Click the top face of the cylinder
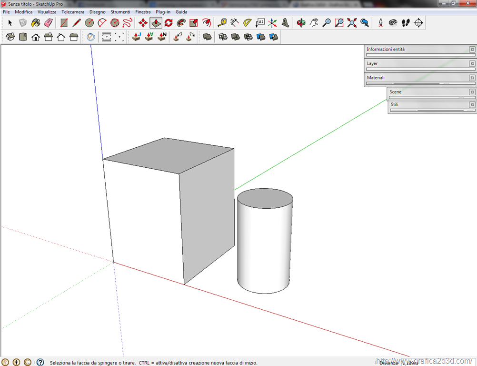Viewport: 477px width, 366px height. [265, 198]
